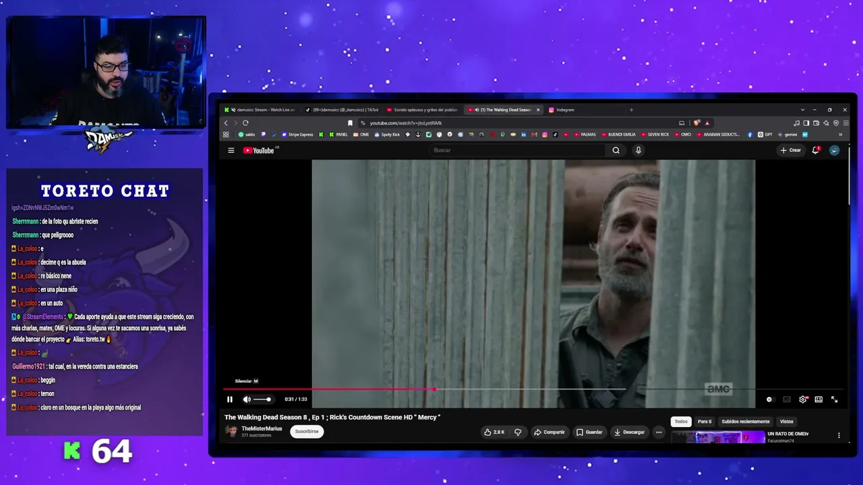Go back in the browser
Viewport: 863px width, 485px height.
coord(226,123)
